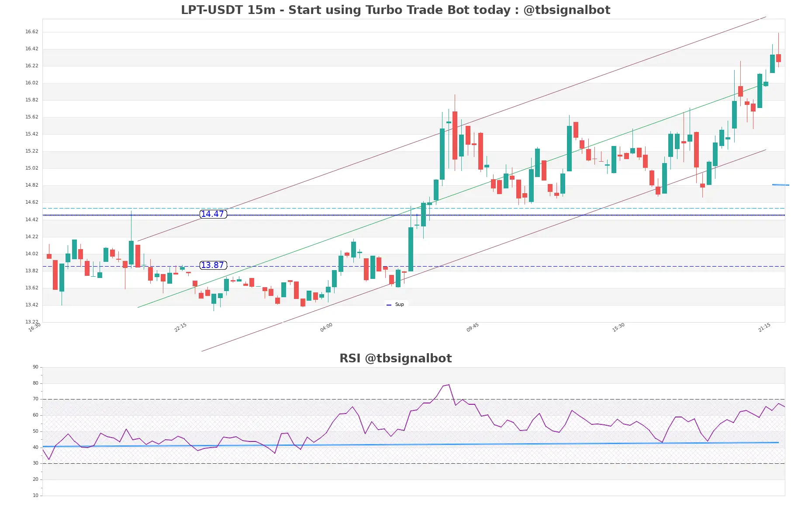This screenshot has width=791, height=528.
Task: Click the RSI 10 axis label
Action: [35, 496]
